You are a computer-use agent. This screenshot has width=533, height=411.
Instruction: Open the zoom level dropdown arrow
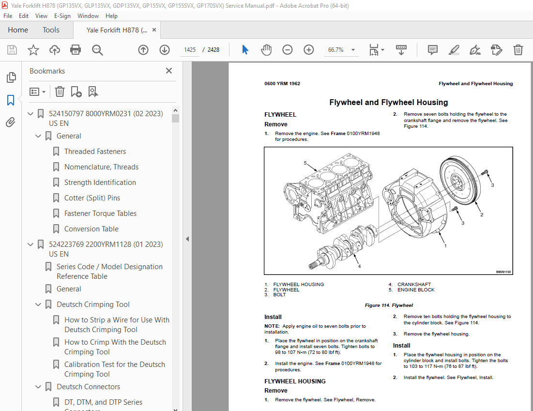353,50
